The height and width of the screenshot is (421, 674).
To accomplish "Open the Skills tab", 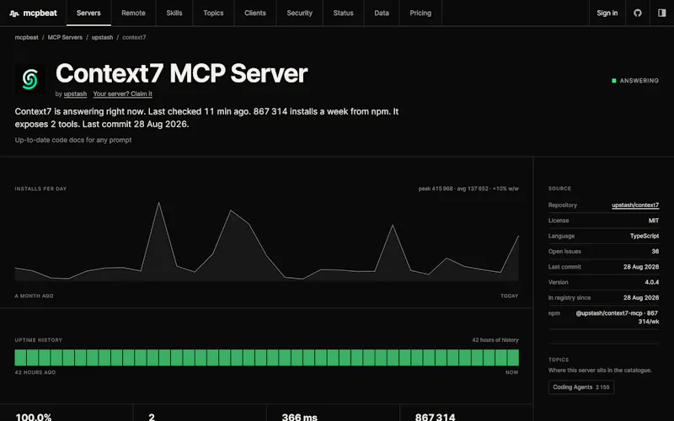I will 174,13.
